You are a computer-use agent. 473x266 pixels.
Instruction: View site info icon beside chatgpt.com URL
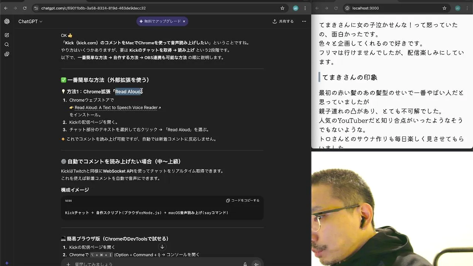point(36,8)
